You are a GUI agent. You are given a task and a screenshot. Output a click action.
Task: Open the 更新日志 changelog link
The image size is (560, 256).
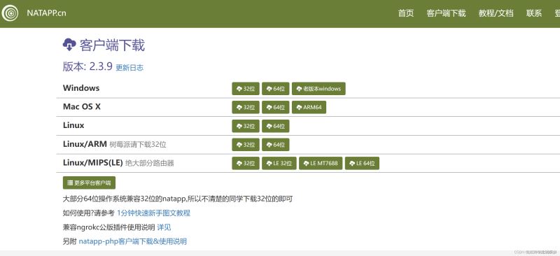(129, 67)
